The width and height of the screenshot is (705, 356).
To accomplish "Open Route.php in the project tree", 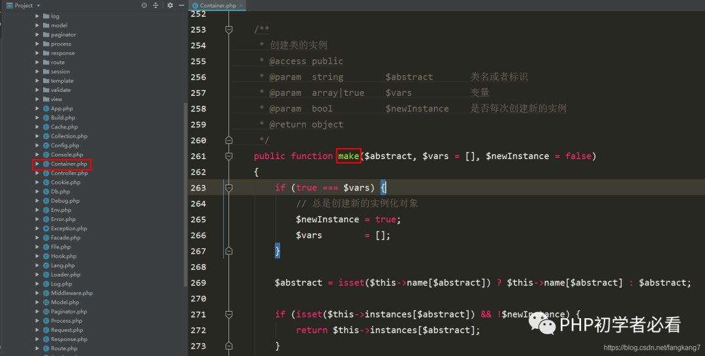I will coord(64,348).
